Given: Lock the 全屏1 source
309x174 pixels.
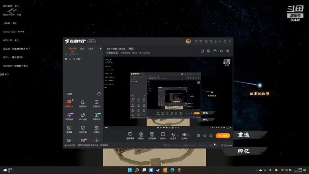Looking at the screenshot, I should (70, 59).
